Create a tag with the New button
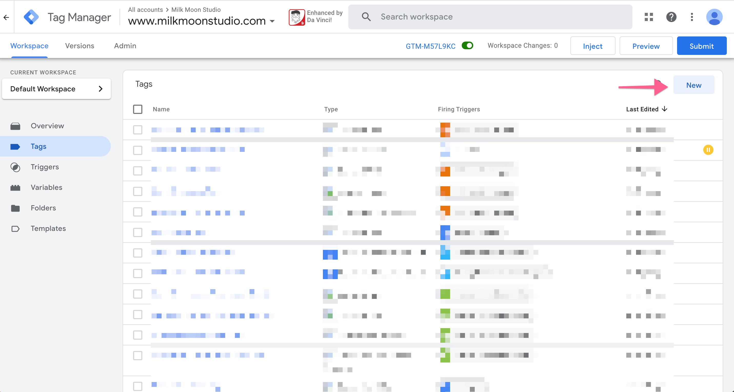This screenshot has height=392, width=734. point(694,85)
